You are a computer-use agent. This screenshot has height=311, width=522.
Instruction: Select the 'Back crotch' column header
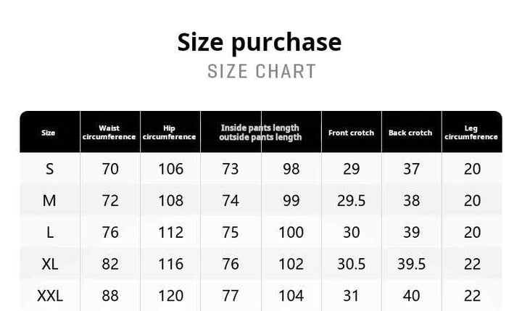coord(410,133)
